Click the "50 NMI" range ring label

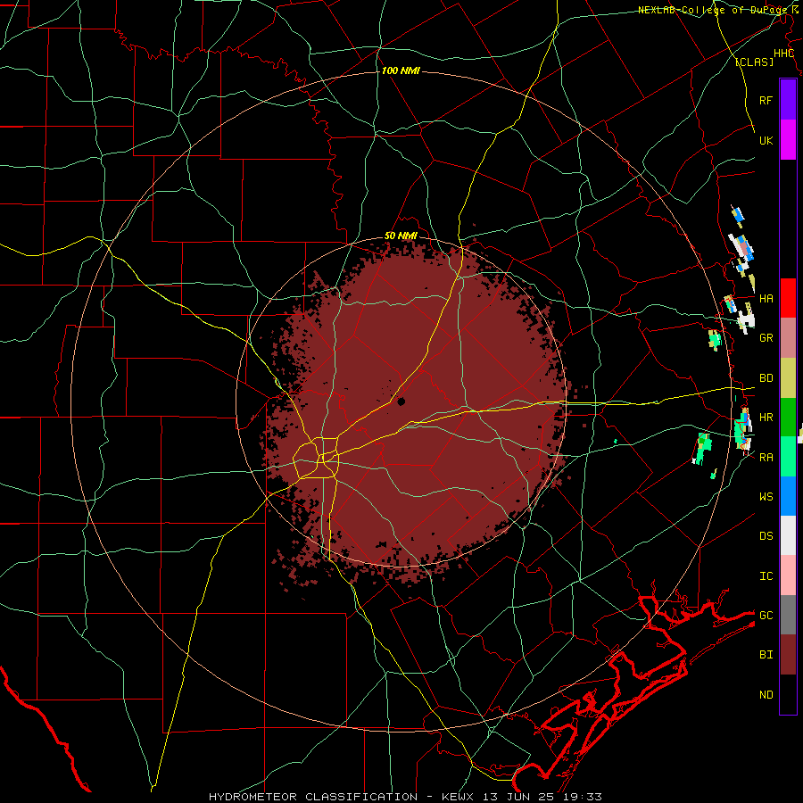point(401,236)
